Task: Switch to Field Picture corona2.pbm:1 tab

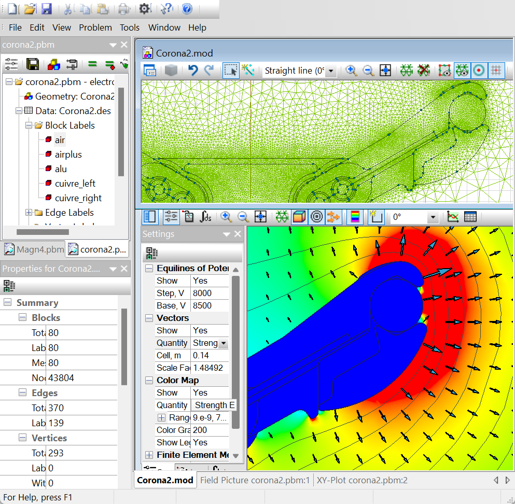Action: tap(255, 480)
